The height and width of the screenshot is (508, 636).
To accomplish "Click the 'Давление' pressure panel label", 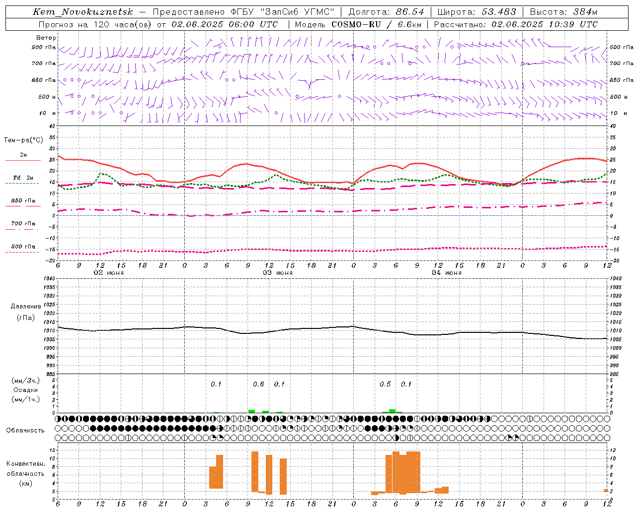I will [26, 307].
